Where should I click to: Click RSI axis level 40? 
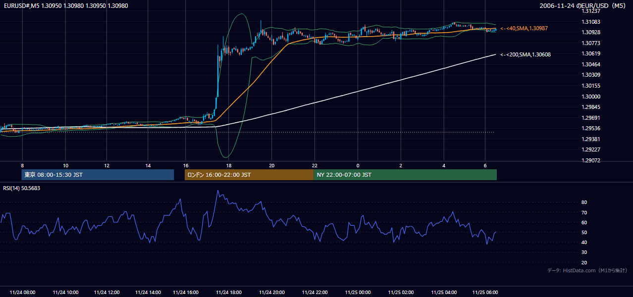(584, 242)
